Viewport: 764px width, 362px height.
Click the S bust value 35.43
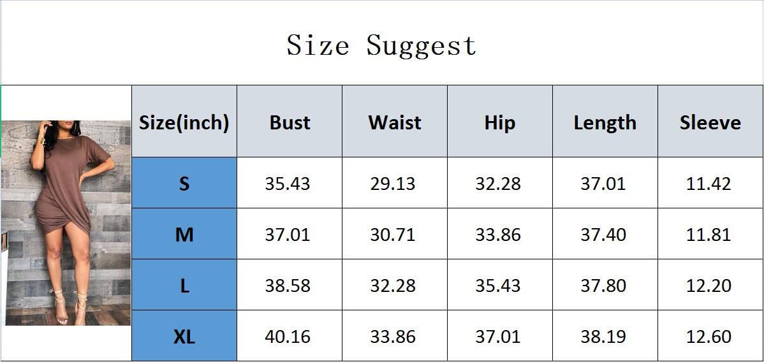tap(288, 184)
